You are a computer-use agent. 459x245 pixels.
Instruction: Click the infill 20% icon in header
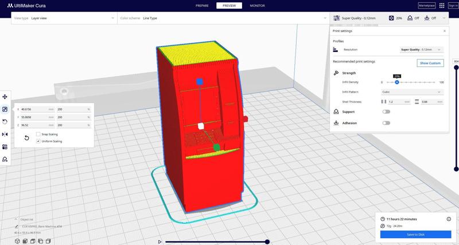tap(391, 18)
